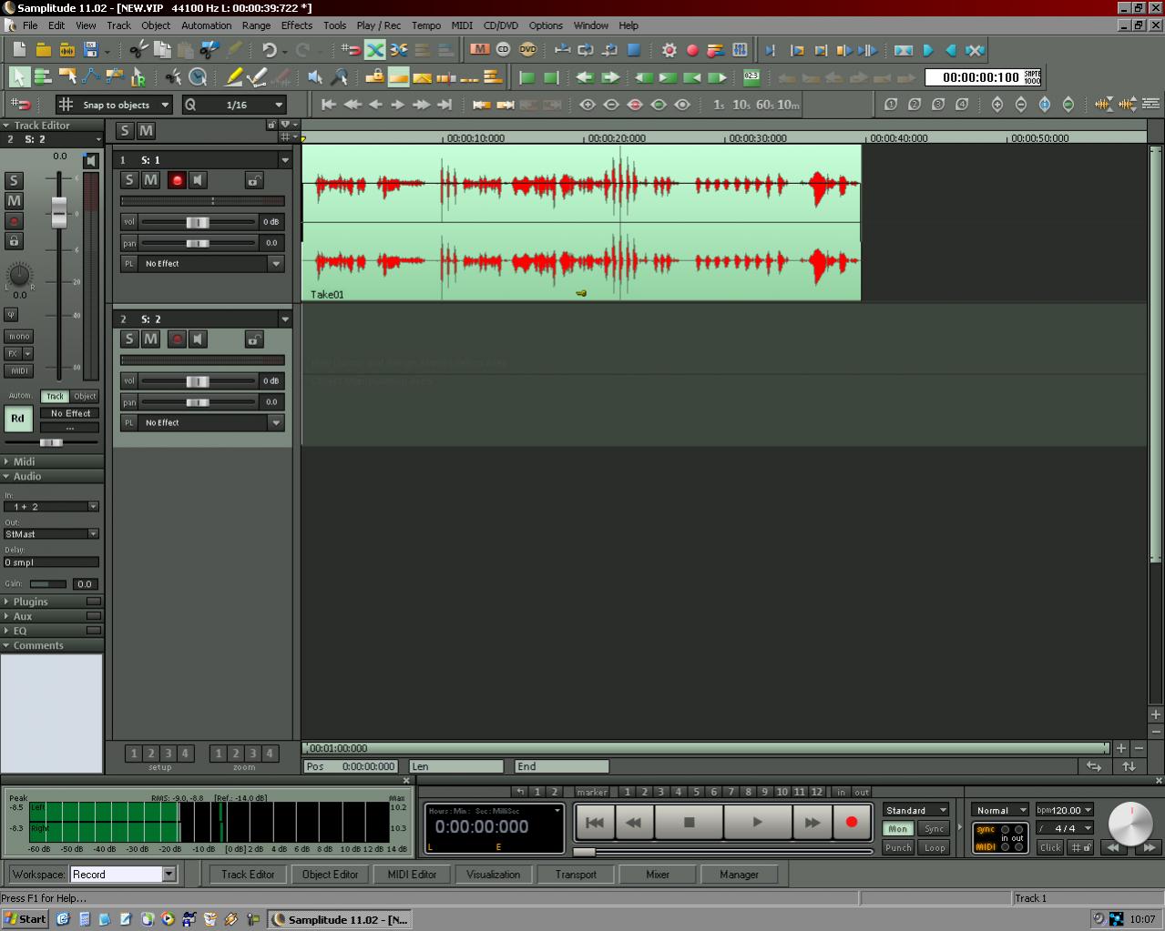Screen dimensions: 1165x931
Task: Click the red record icon in the top toolbar
Action: [x=692, y=50]
